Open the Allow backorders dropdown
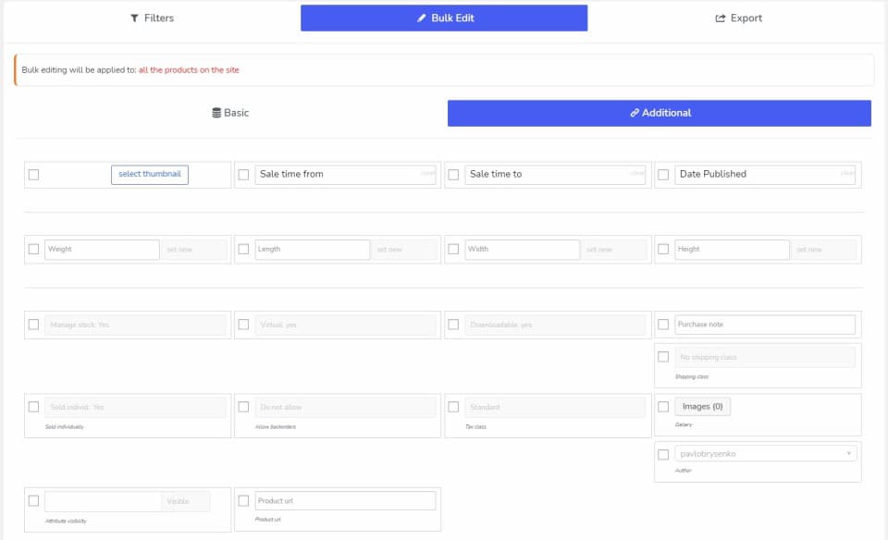 pos(345,408)
